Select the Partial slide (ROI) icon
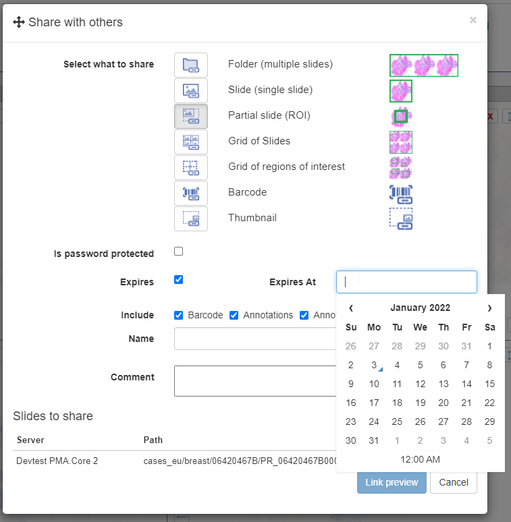The height and width of the screenshot is (522, 511). pos(191,116)
